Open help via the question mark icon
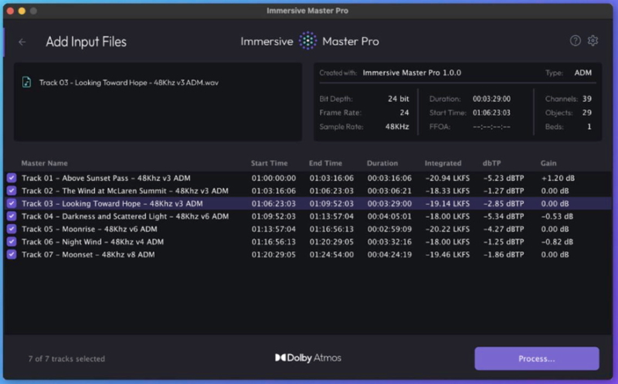This screenshot has width=618, height=384. (x=575, y=41)
